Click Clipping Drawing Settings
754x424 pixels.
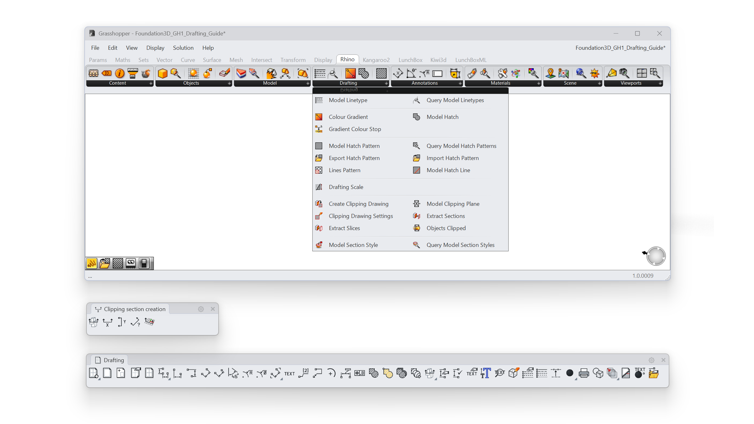click(354, 216)
